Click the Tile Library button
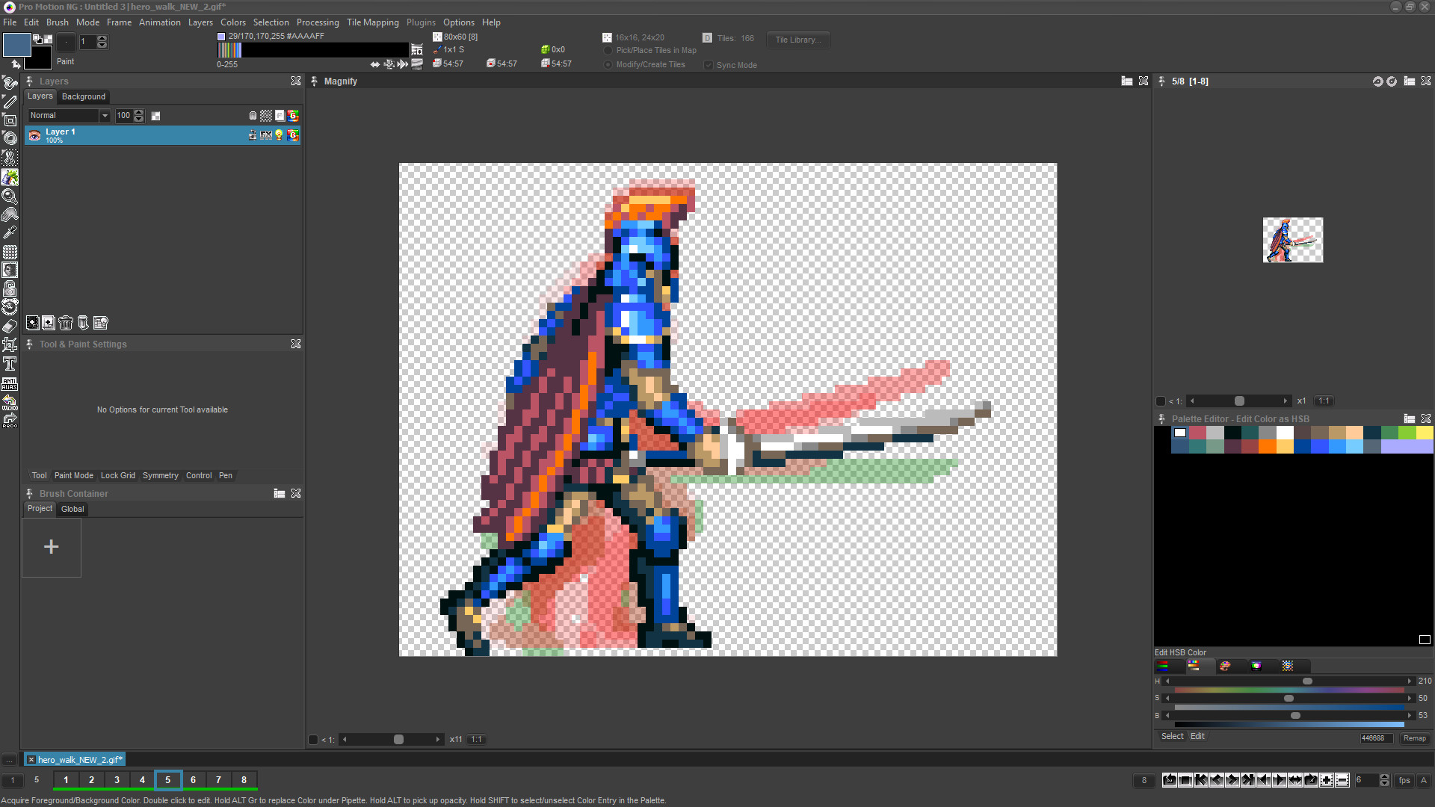 click(796, 40)
